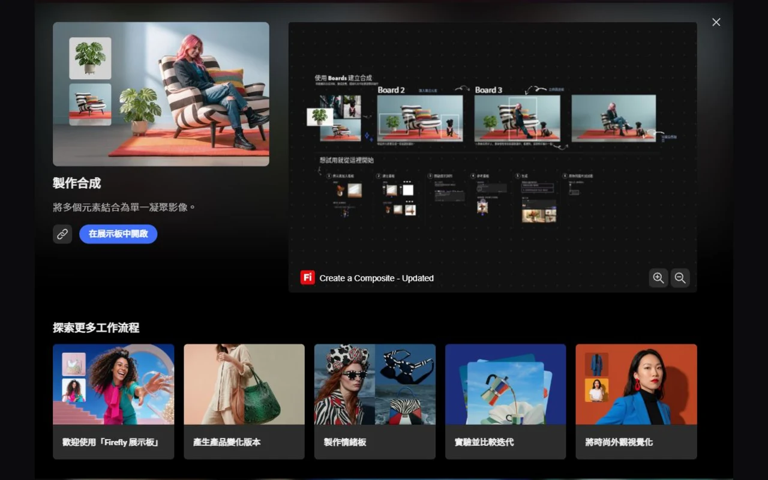Click the red Firefly Fi logo icon
768x480 pixels.
[x=308, y=277]
